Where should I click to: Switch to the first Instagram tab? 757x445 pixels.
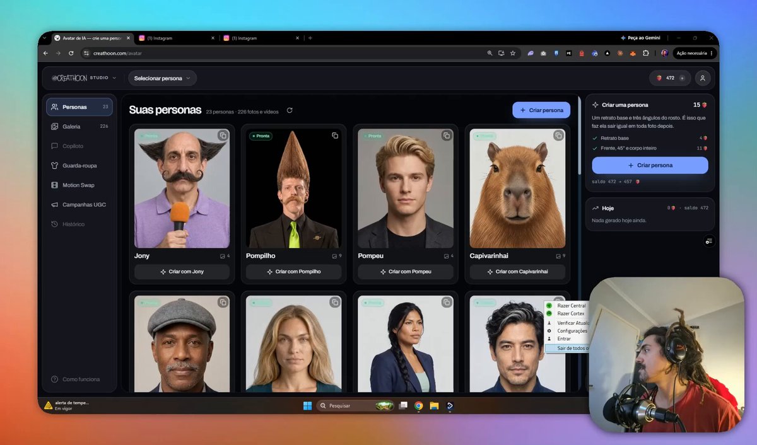coord(176,38)
